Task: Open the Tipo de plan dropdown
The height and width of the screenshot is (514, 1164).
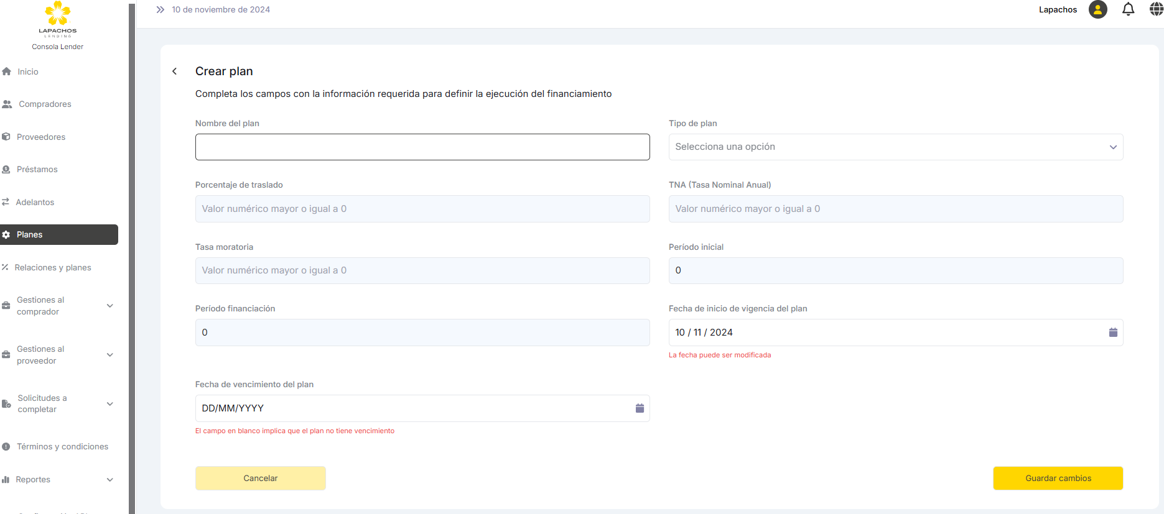Action: [895, 147]
